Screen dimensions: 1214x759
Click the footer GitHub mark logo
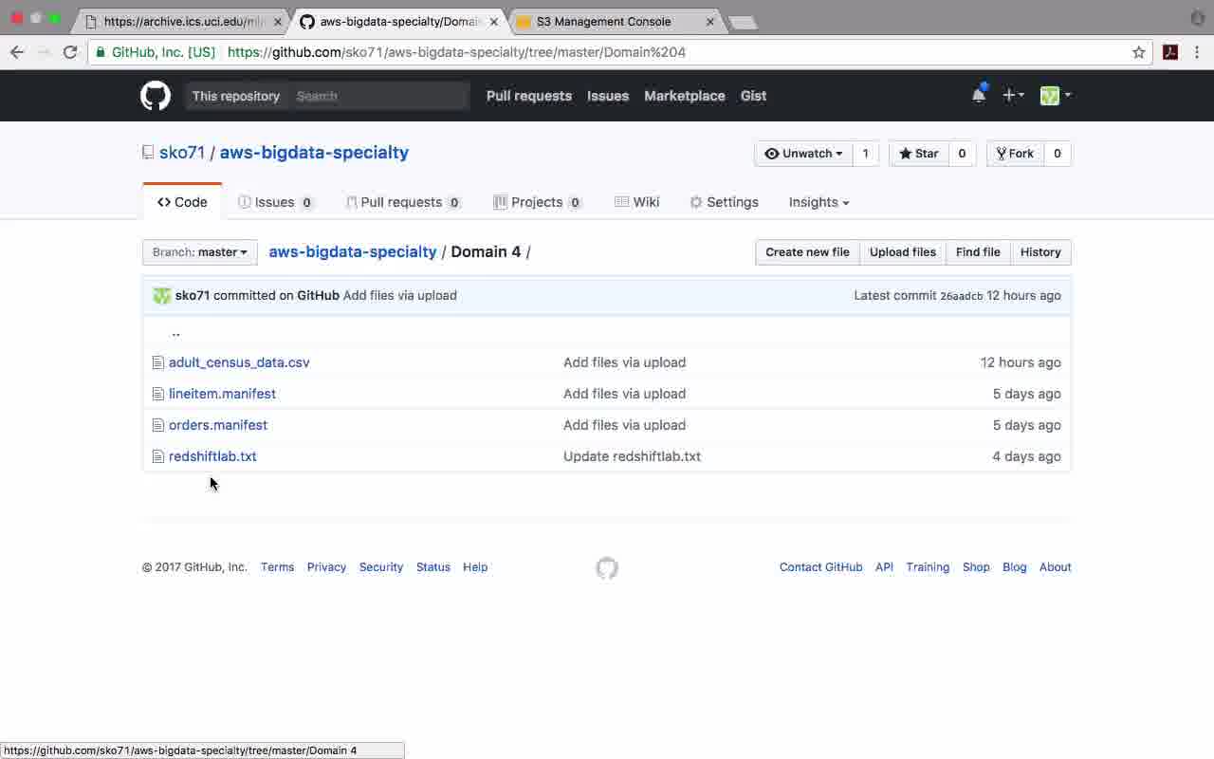[x=607, y=567]
